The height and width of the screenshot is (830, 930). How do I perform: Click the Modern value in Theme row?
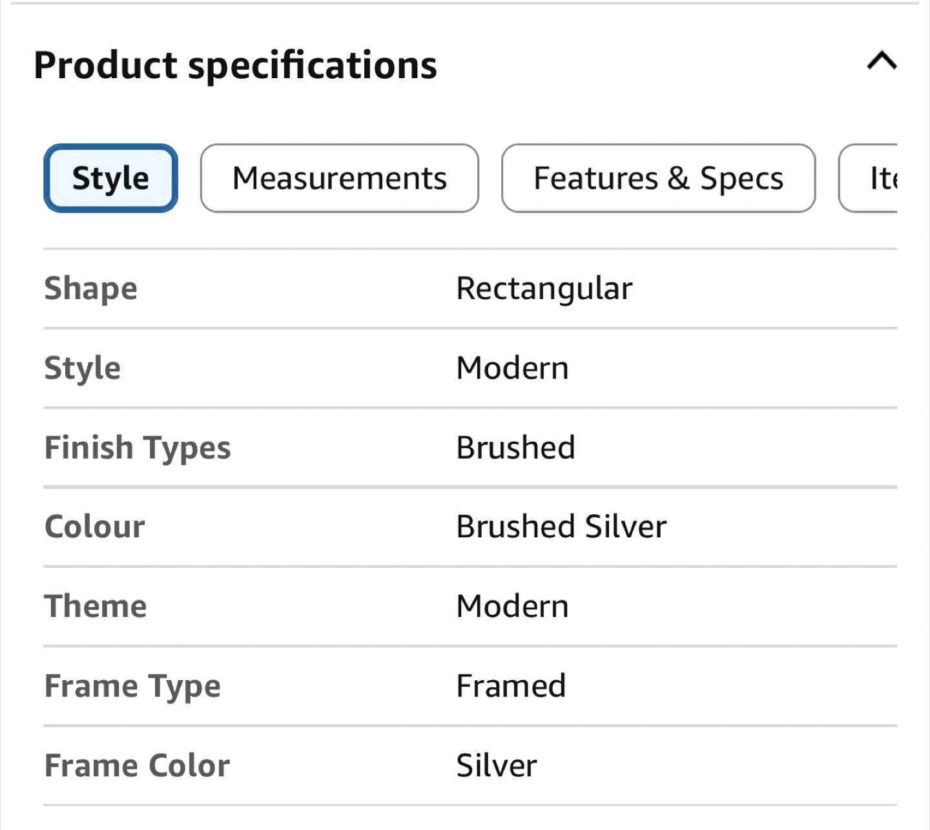(x=512, y=607)
